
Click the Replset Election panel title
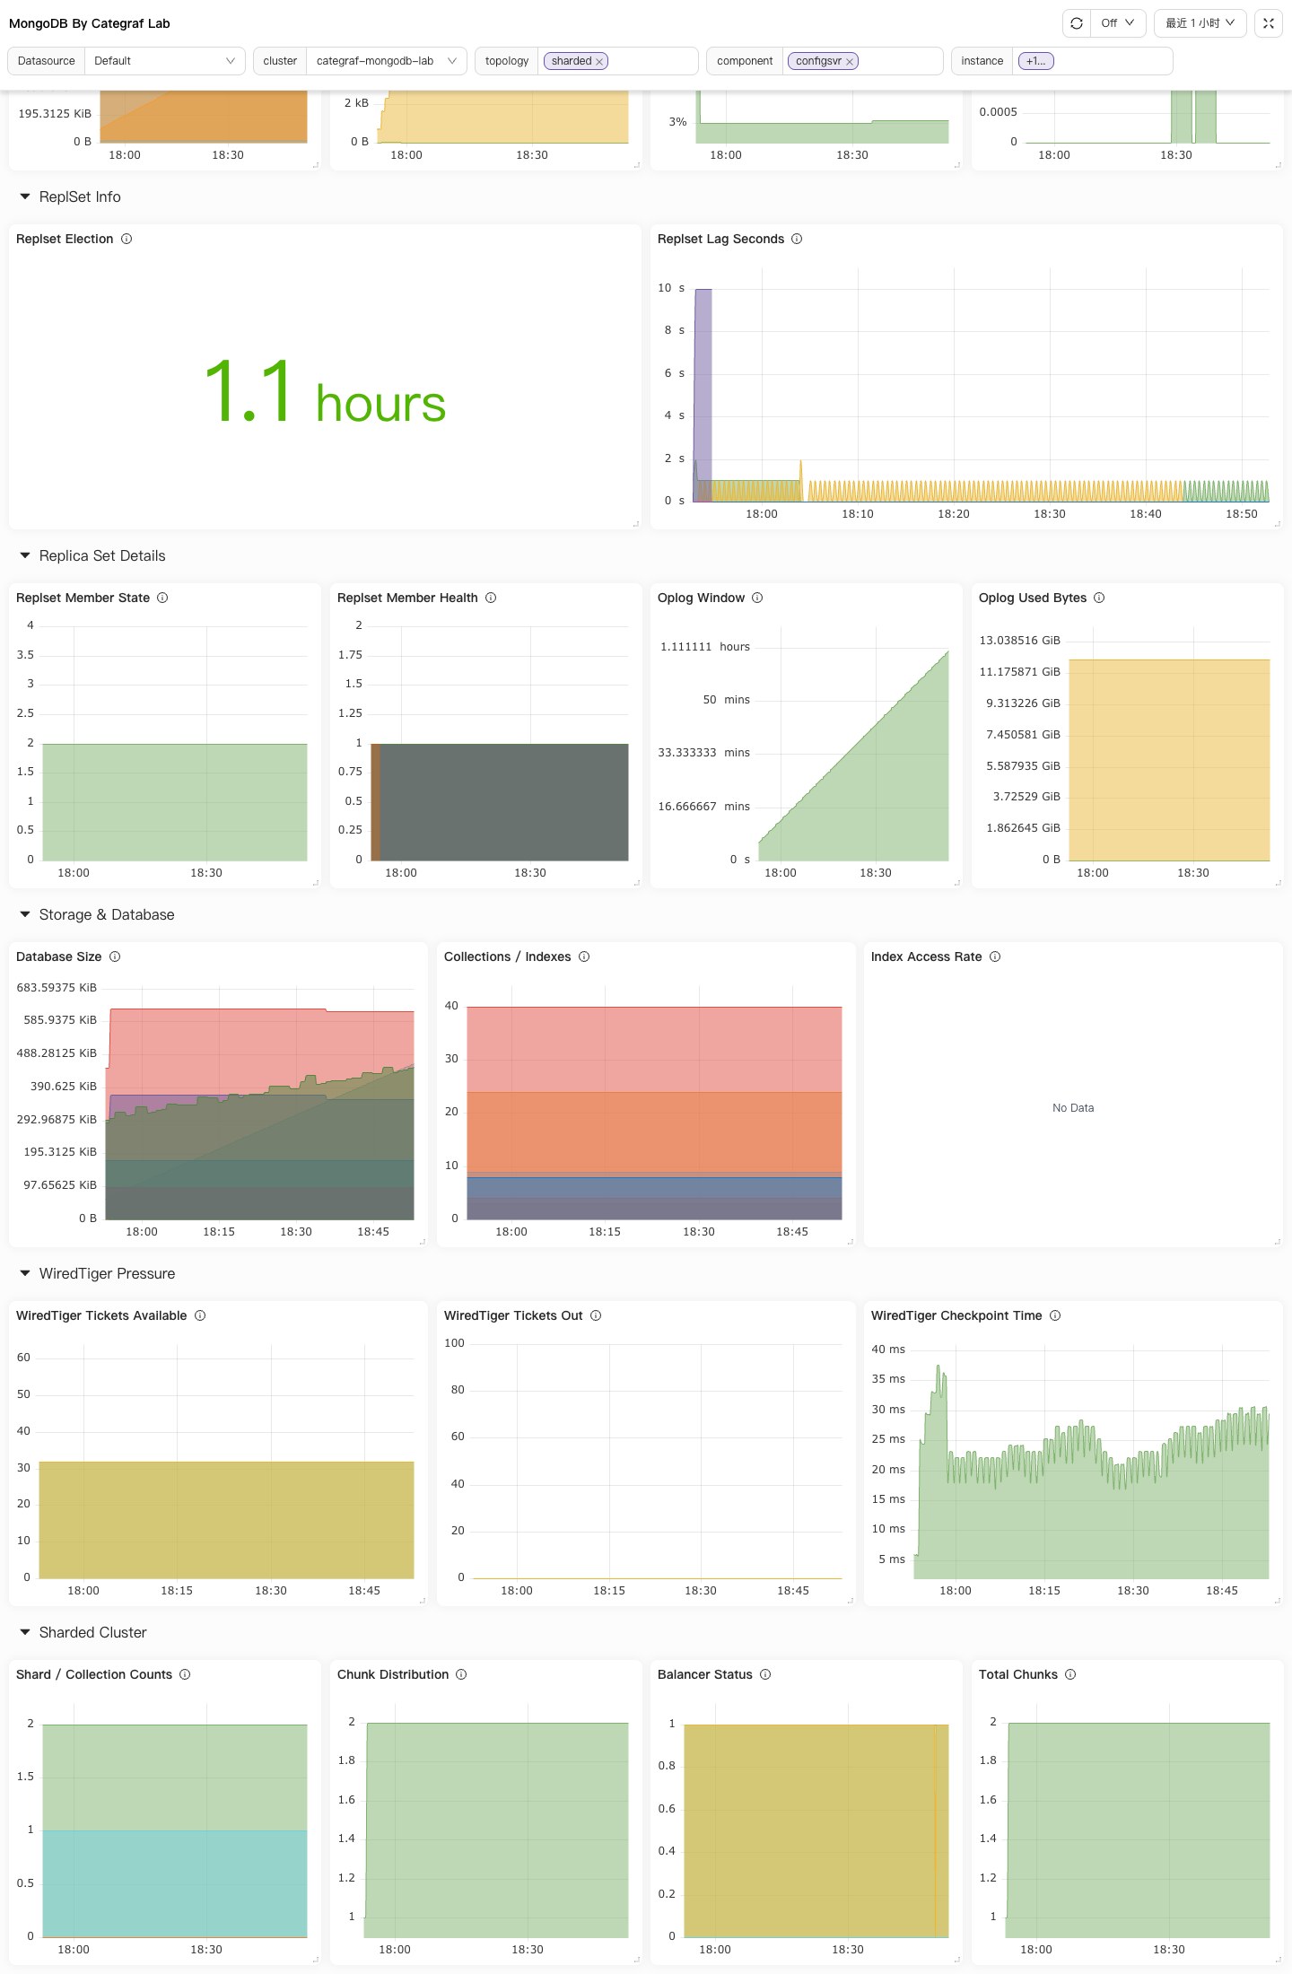click(65, 239)
